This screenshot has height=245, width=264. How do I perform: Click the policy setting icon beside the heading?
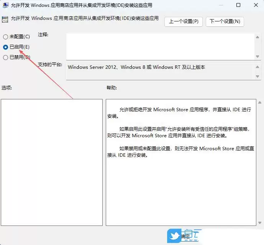[x=5, y=19]
